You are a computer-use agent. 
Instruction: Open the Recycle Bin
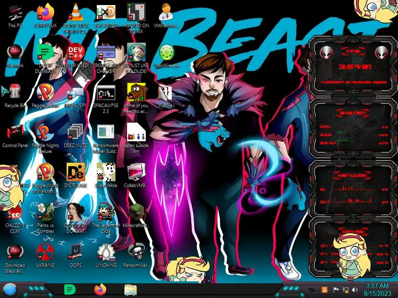[x=15, y=96]
